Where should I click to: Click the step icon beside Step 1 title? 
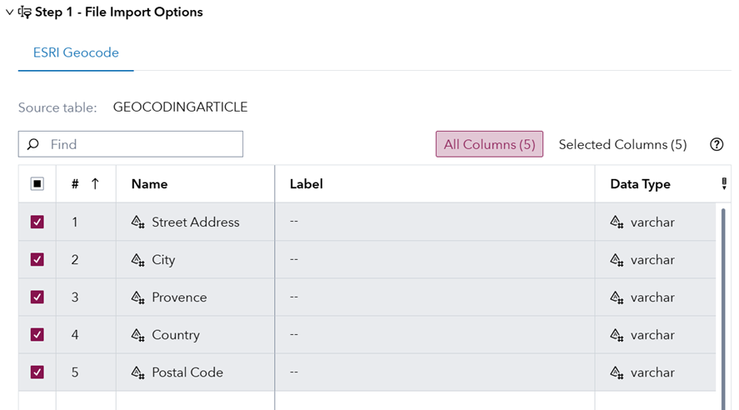[x=25, y=12]
